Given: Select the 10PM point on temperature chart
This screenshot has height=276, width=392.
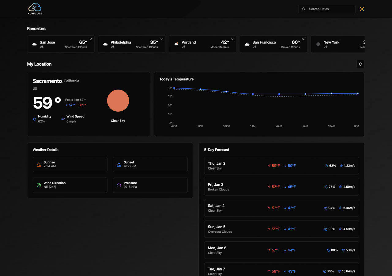Looking at the screenshot, I should (227, 92).
